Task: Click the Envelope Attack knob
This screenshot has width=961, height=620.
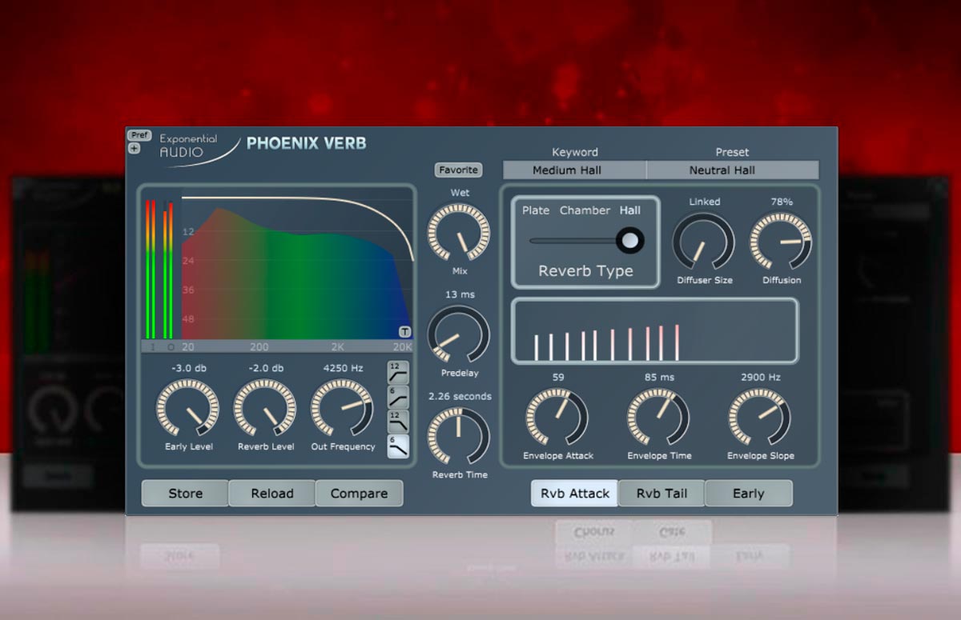Action: (557, 418)
